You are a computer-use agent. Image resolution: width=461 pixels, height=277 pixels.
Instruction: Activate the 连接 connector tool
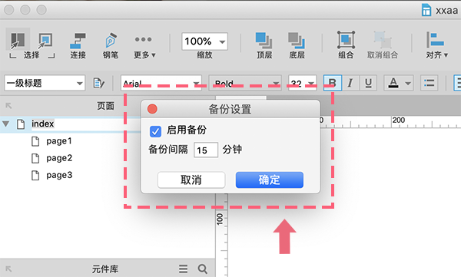(x=78, y=45)
